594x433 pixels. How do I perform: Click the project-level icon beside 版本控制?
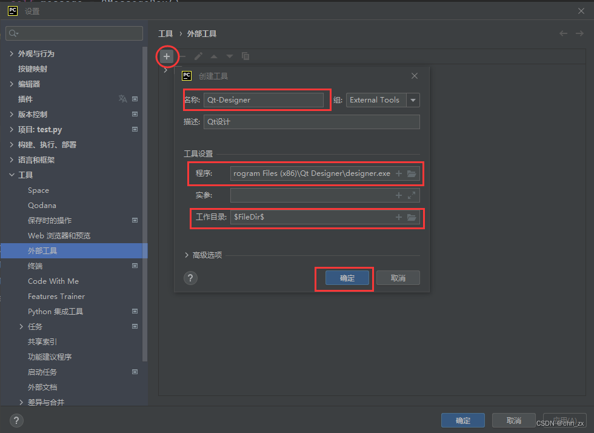tap(135, 114)
